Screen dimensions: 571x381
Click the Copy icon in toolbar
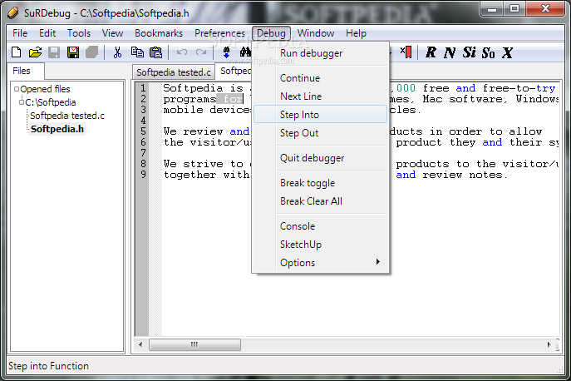[x=137, y=52]
